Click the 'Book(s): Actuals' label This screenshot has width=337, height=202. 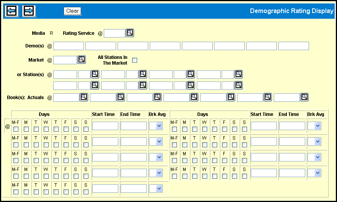click(x=25, y=98)
